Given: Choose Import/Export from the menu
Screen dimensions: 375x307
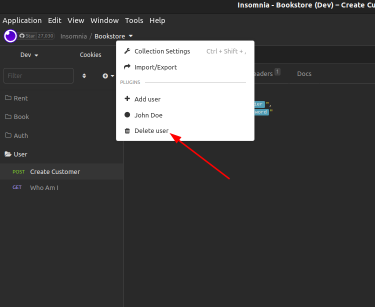Looking at the screenshot, I should 185,67.
